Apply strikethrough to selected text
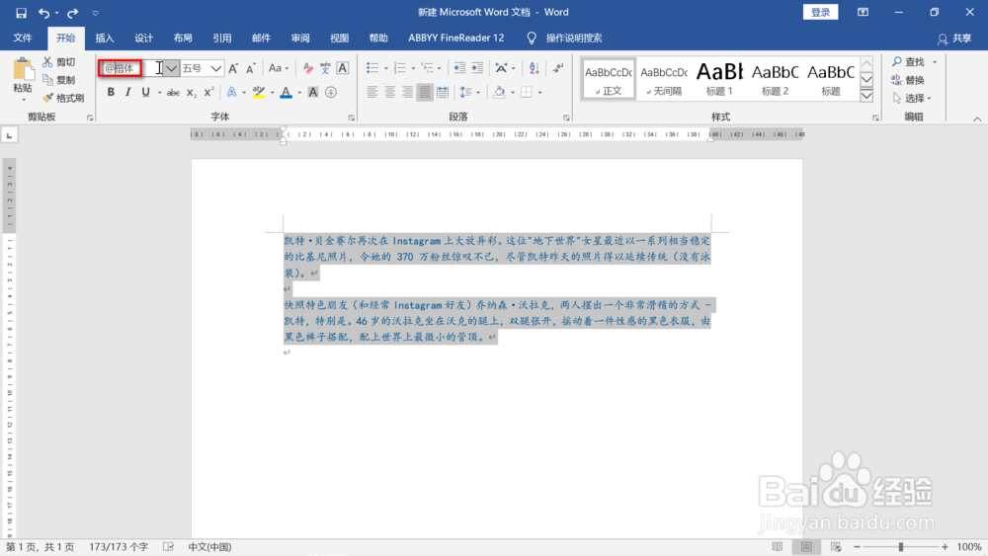 173,93
